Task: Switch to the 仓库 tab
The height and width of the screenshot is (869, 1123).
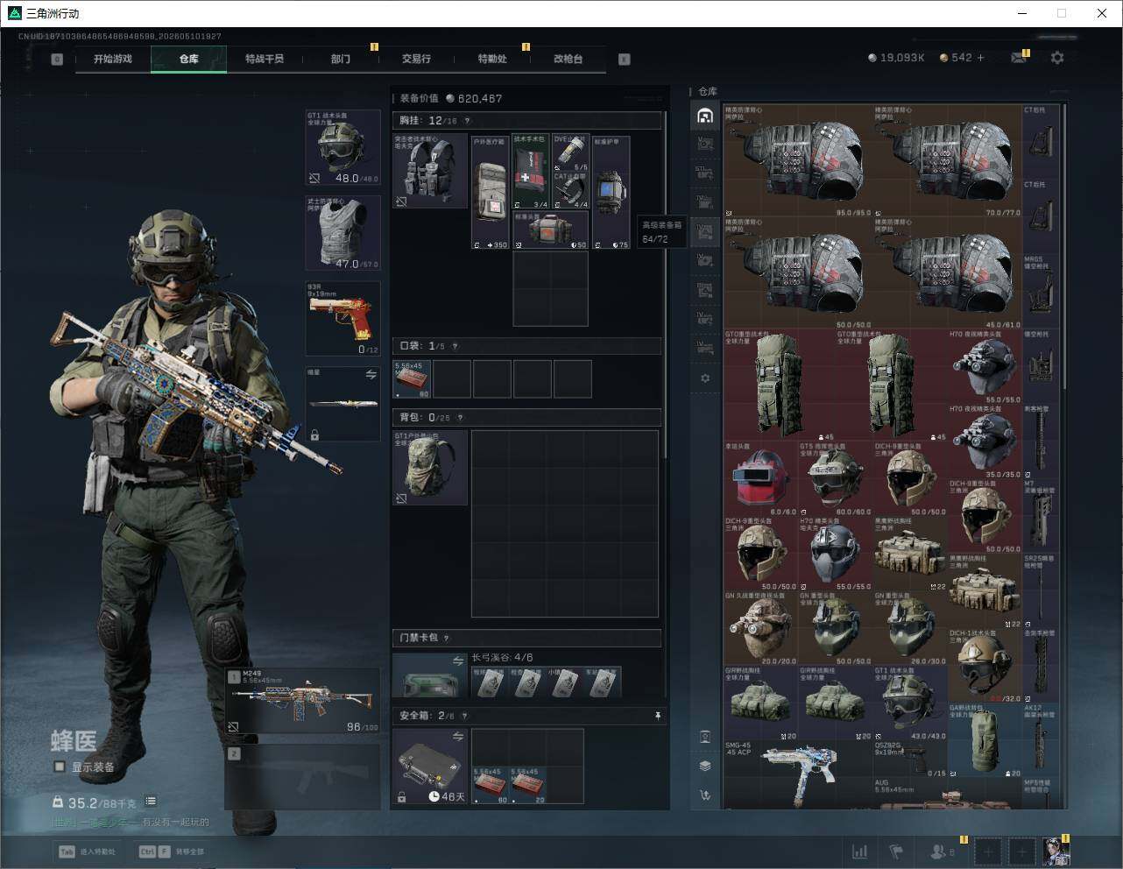Action: (189, 59)
